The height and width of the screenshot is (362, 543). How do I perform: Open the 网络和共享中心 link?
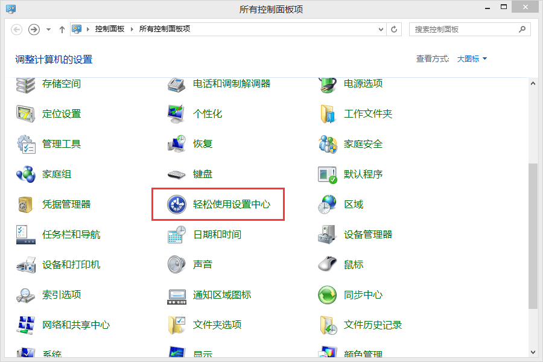(x=76, y=325)
